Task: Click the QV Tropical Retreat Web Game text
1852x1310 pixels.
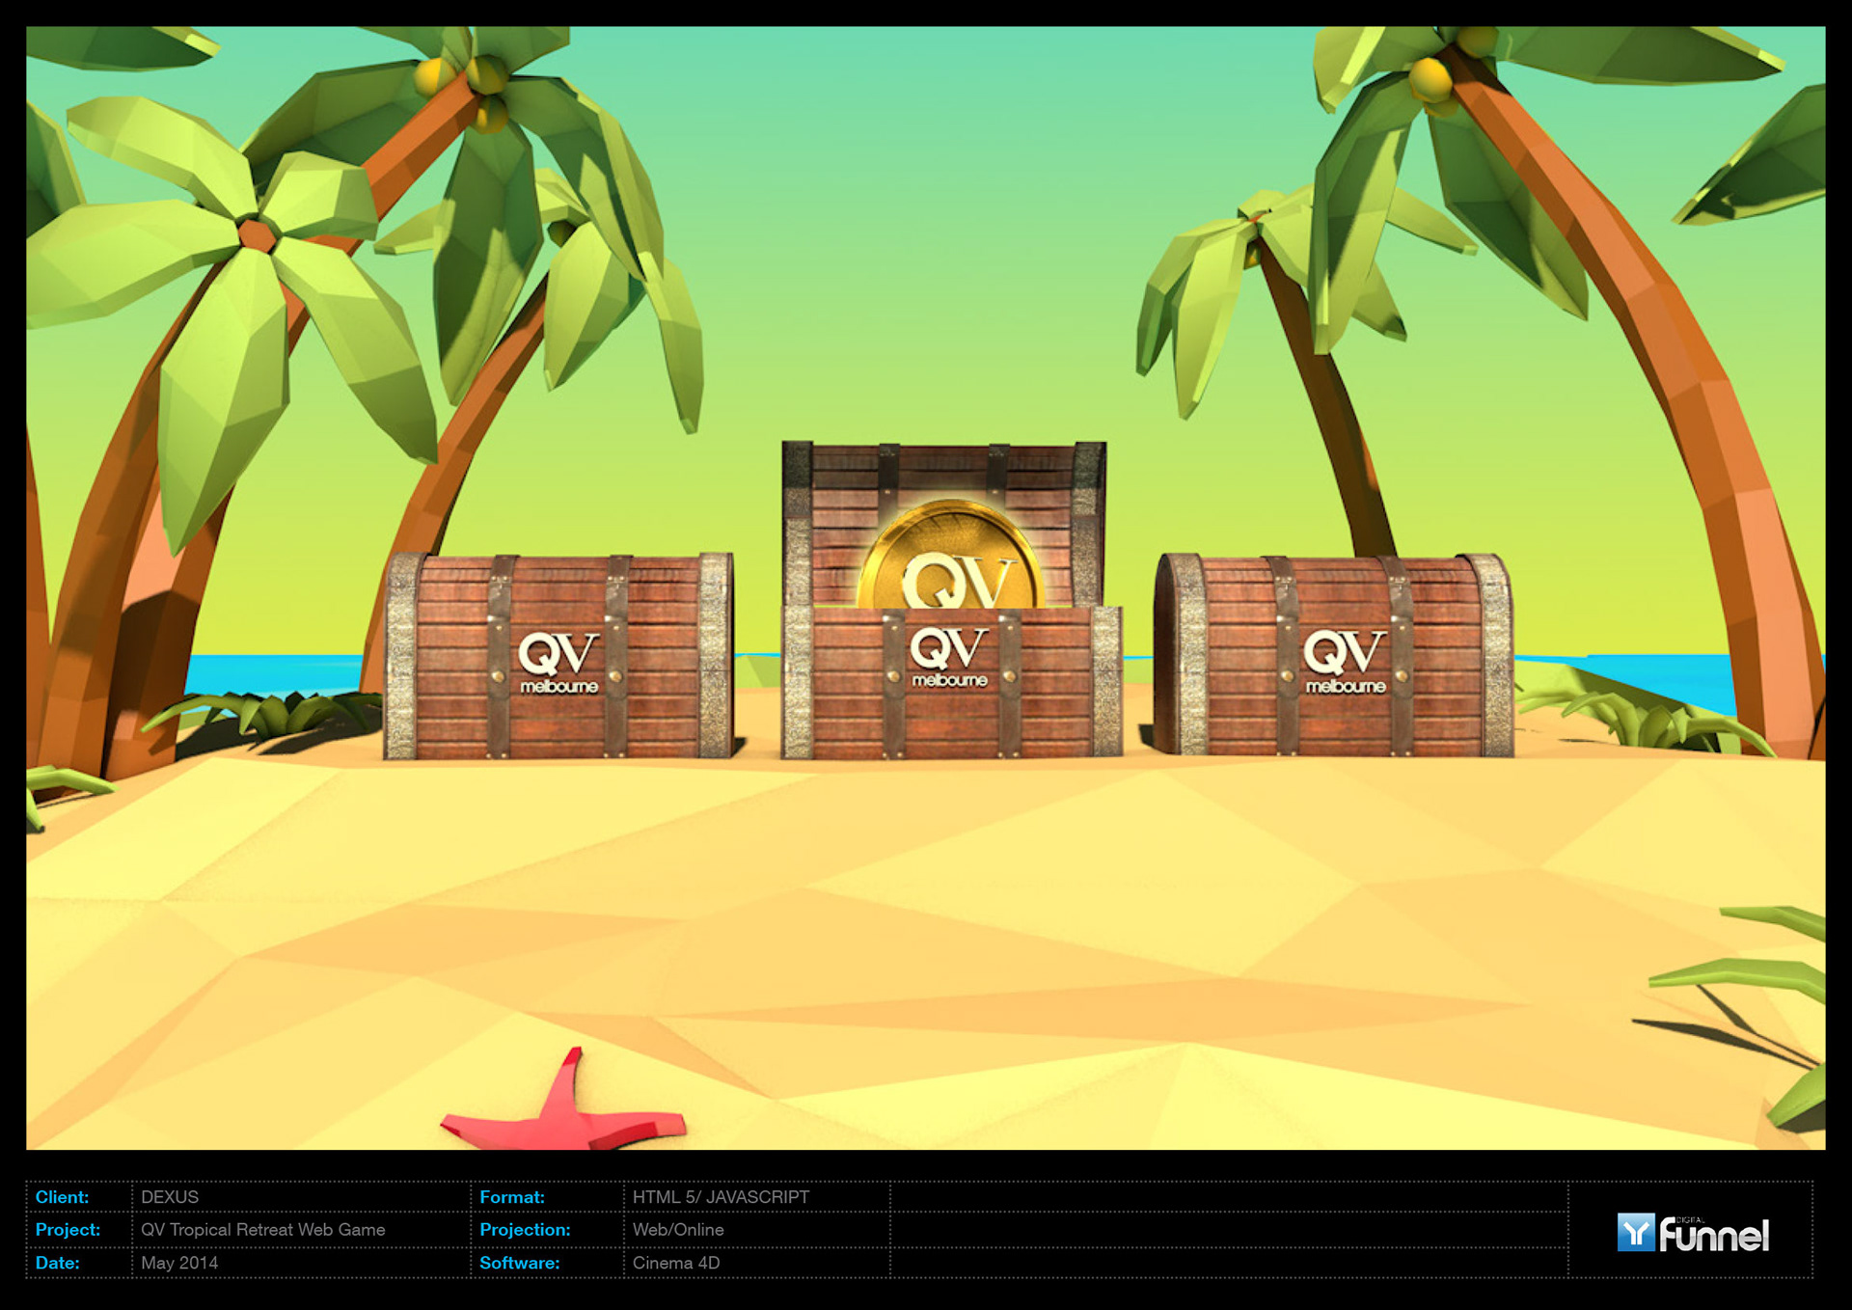Action: pyautogui.click(x=262, y=1230)
